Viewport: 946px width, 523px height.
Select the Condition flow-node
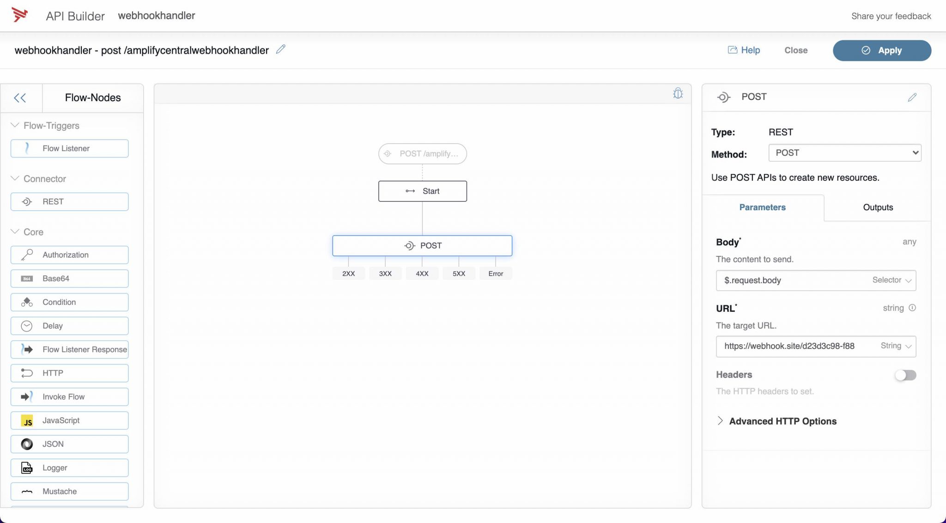click(69, 302)
